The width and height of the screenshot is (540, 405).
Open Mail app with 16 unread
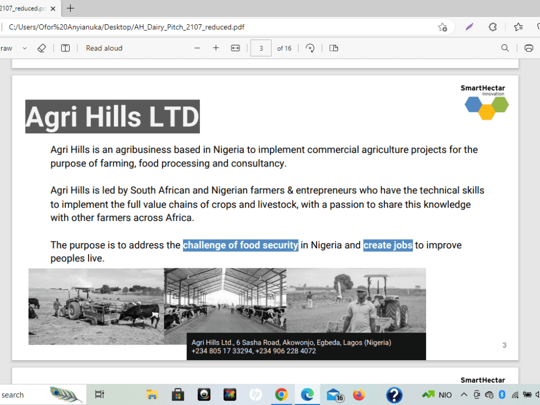[x=335, y=395]
